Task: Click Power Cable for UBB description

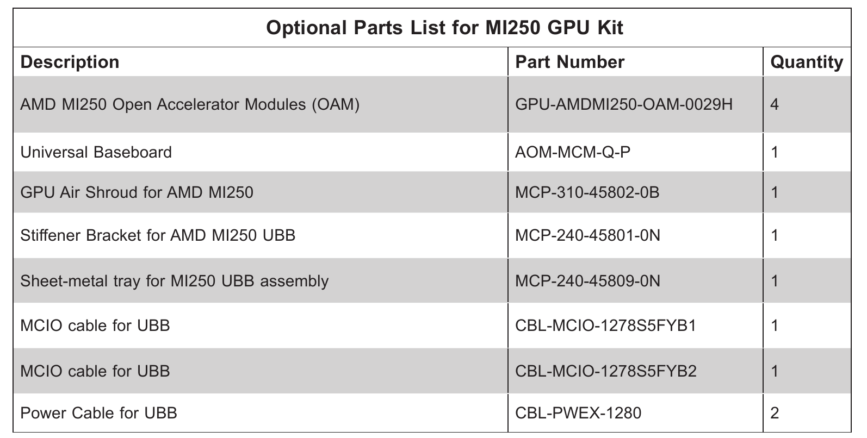Action: point(98,413)
